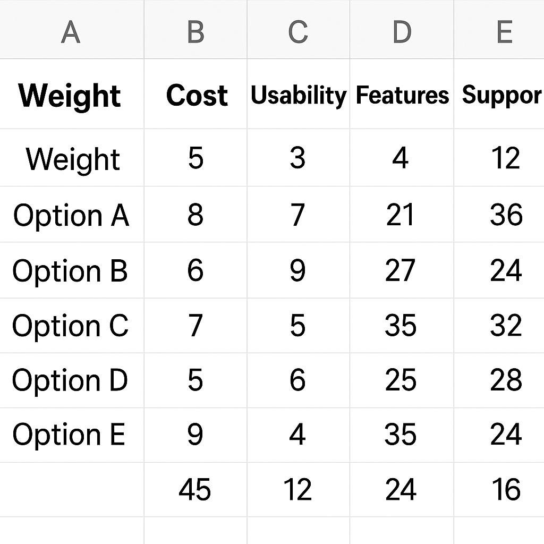Select the Option C row label
The image size is (544, 544).
(71, 326)
